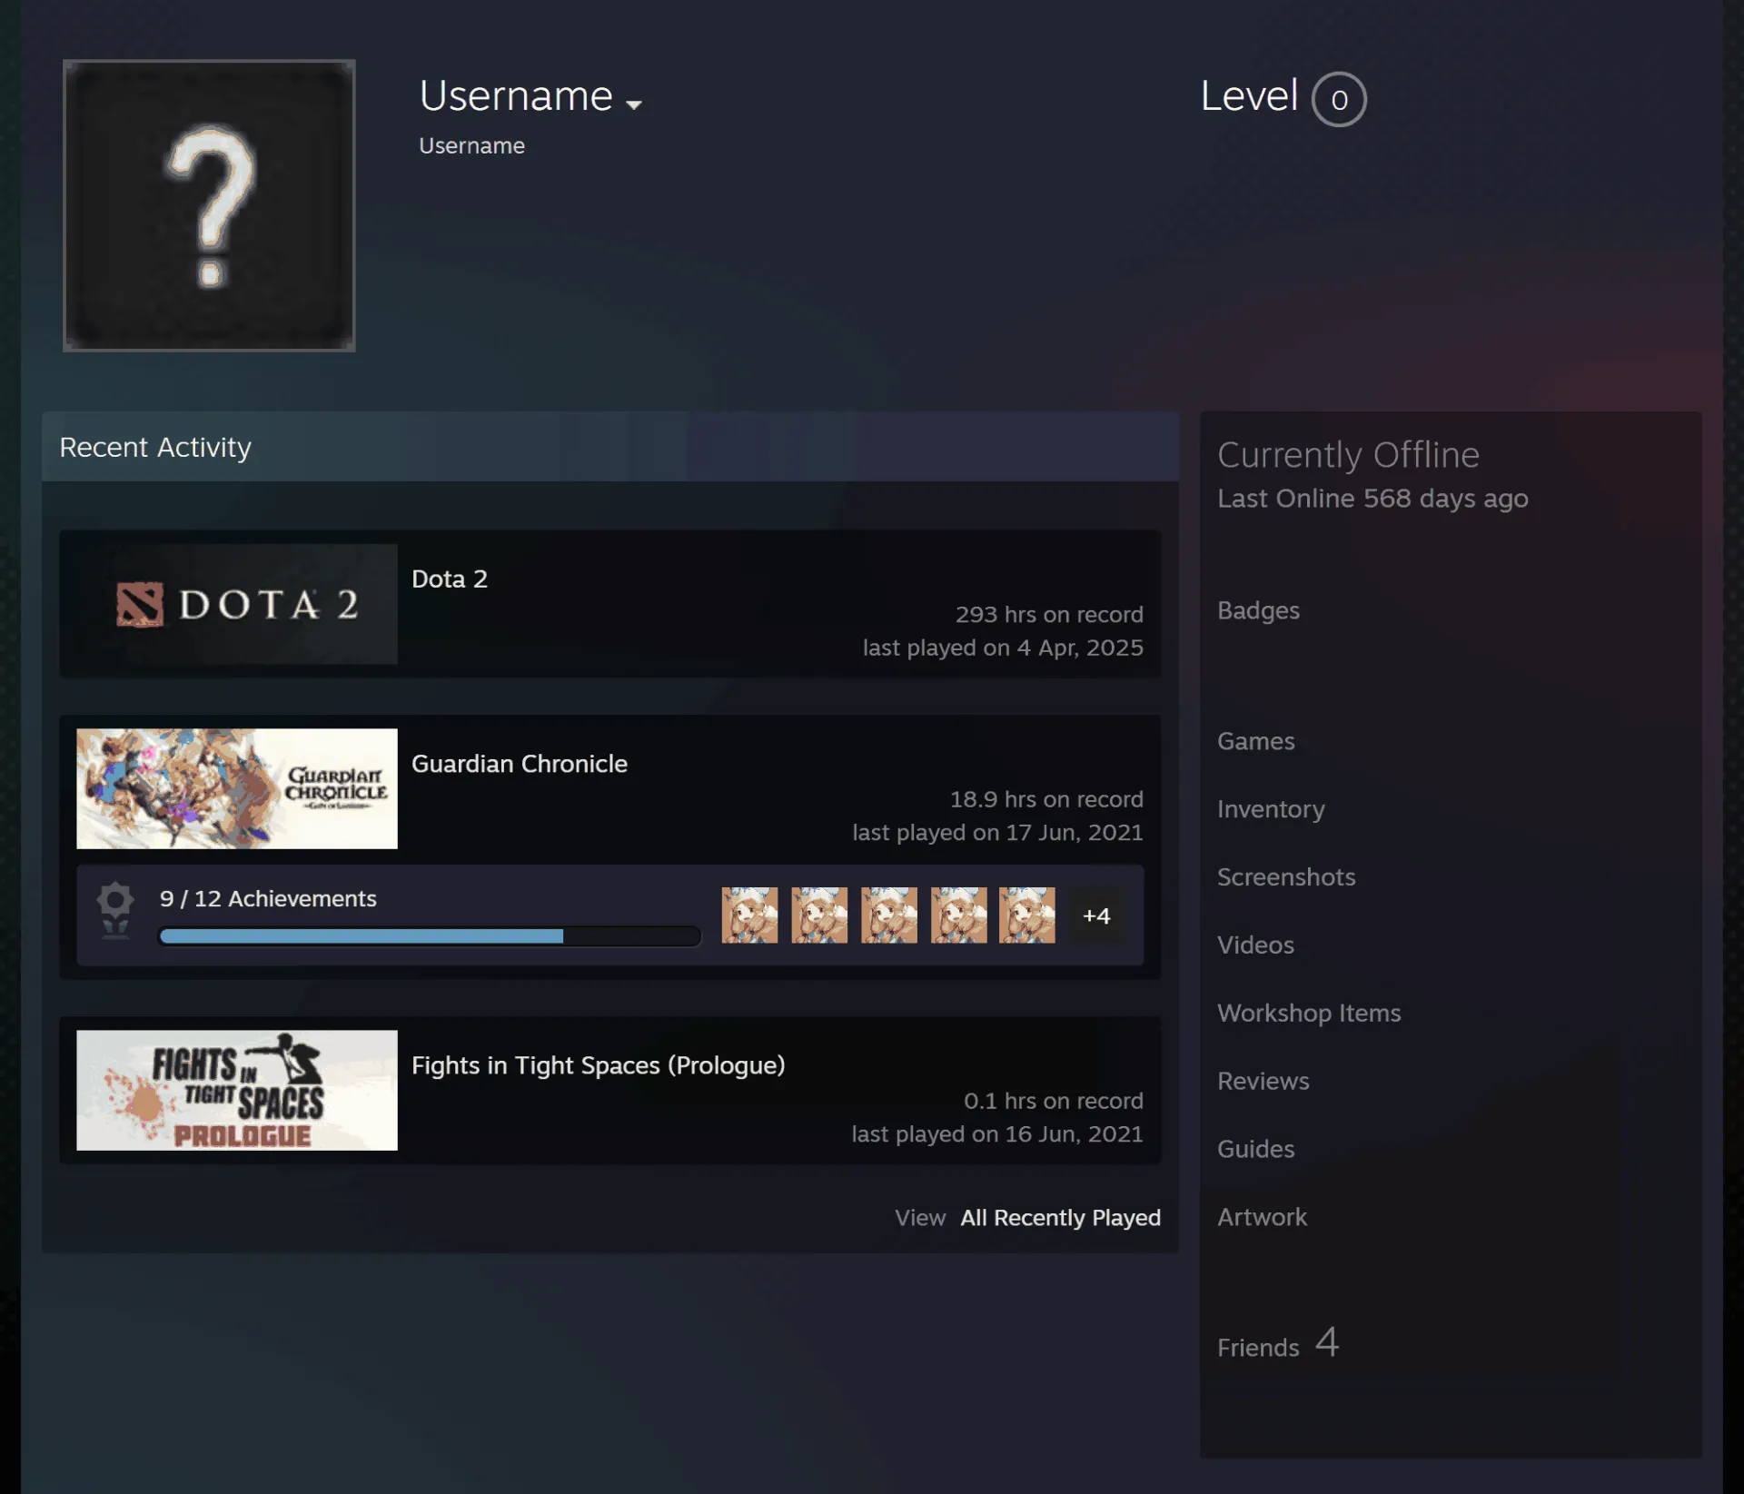Click last played on 17 Jun, 2021

click(997, 833)
